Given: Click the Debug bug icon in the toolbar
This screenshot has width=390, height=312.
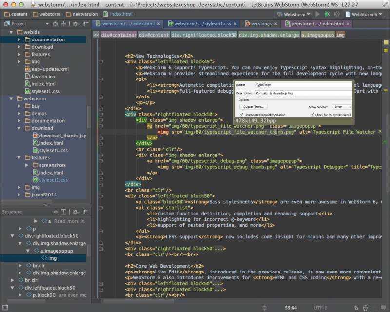Looking at the screenshot, I should click(327, 15).
